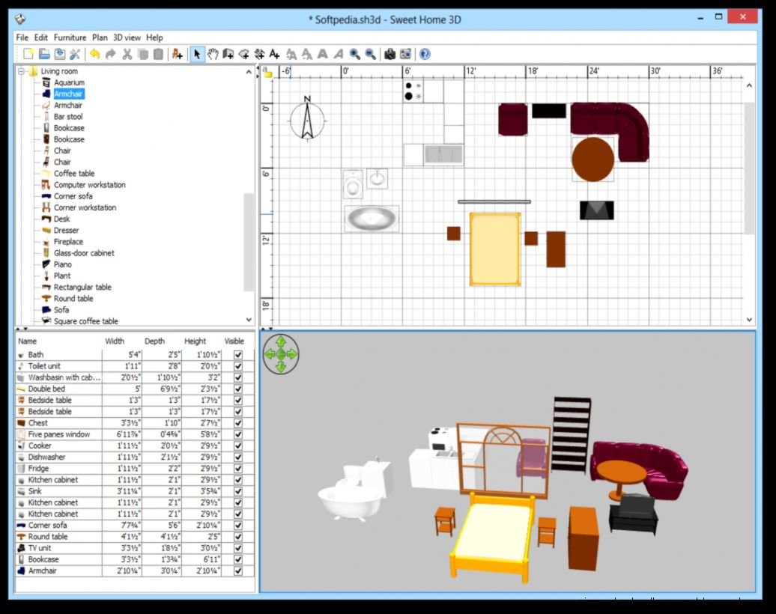Choose the Pan hand tool
The width and height of the screenshot is (776, 614).
tap(213, 54)
